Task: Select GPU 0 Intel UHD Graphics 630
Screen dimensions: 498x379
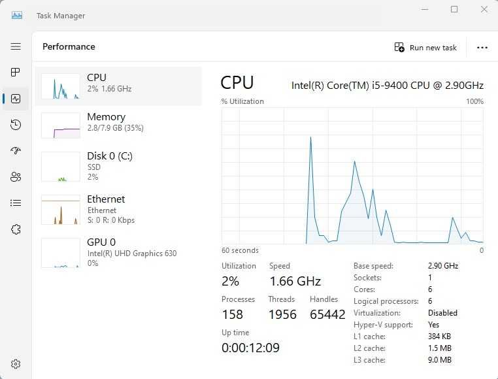Action: [118, 253]
